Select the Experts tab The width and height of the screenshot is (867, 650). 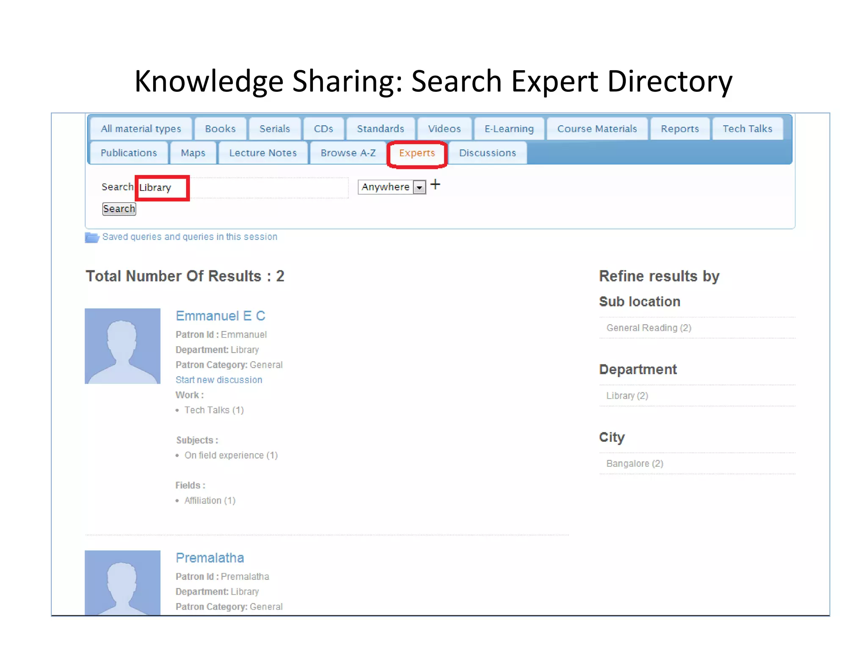pos(417,153)
